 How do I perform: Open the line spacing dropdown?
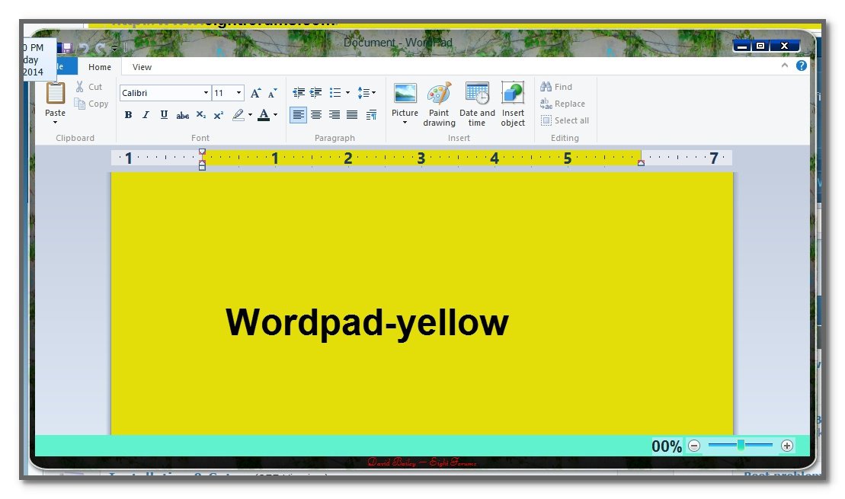(366, 93)
